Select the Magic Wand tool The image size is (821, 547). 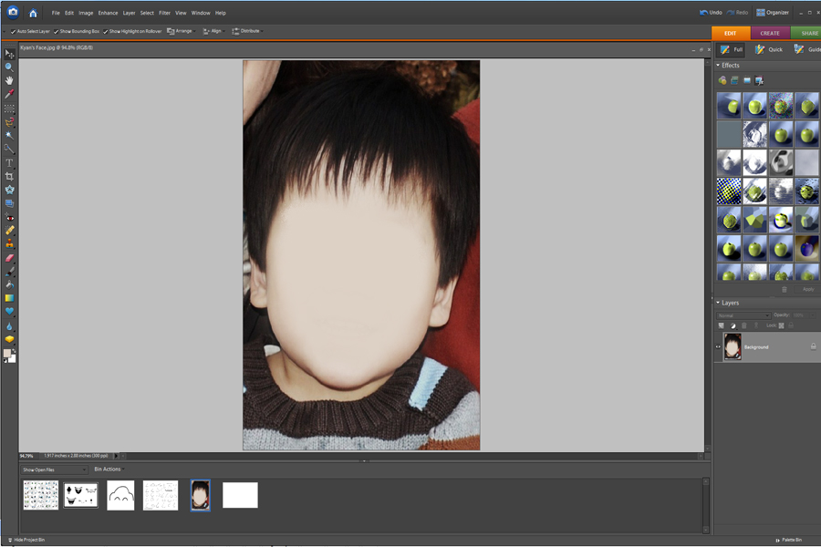pos(9,135)
